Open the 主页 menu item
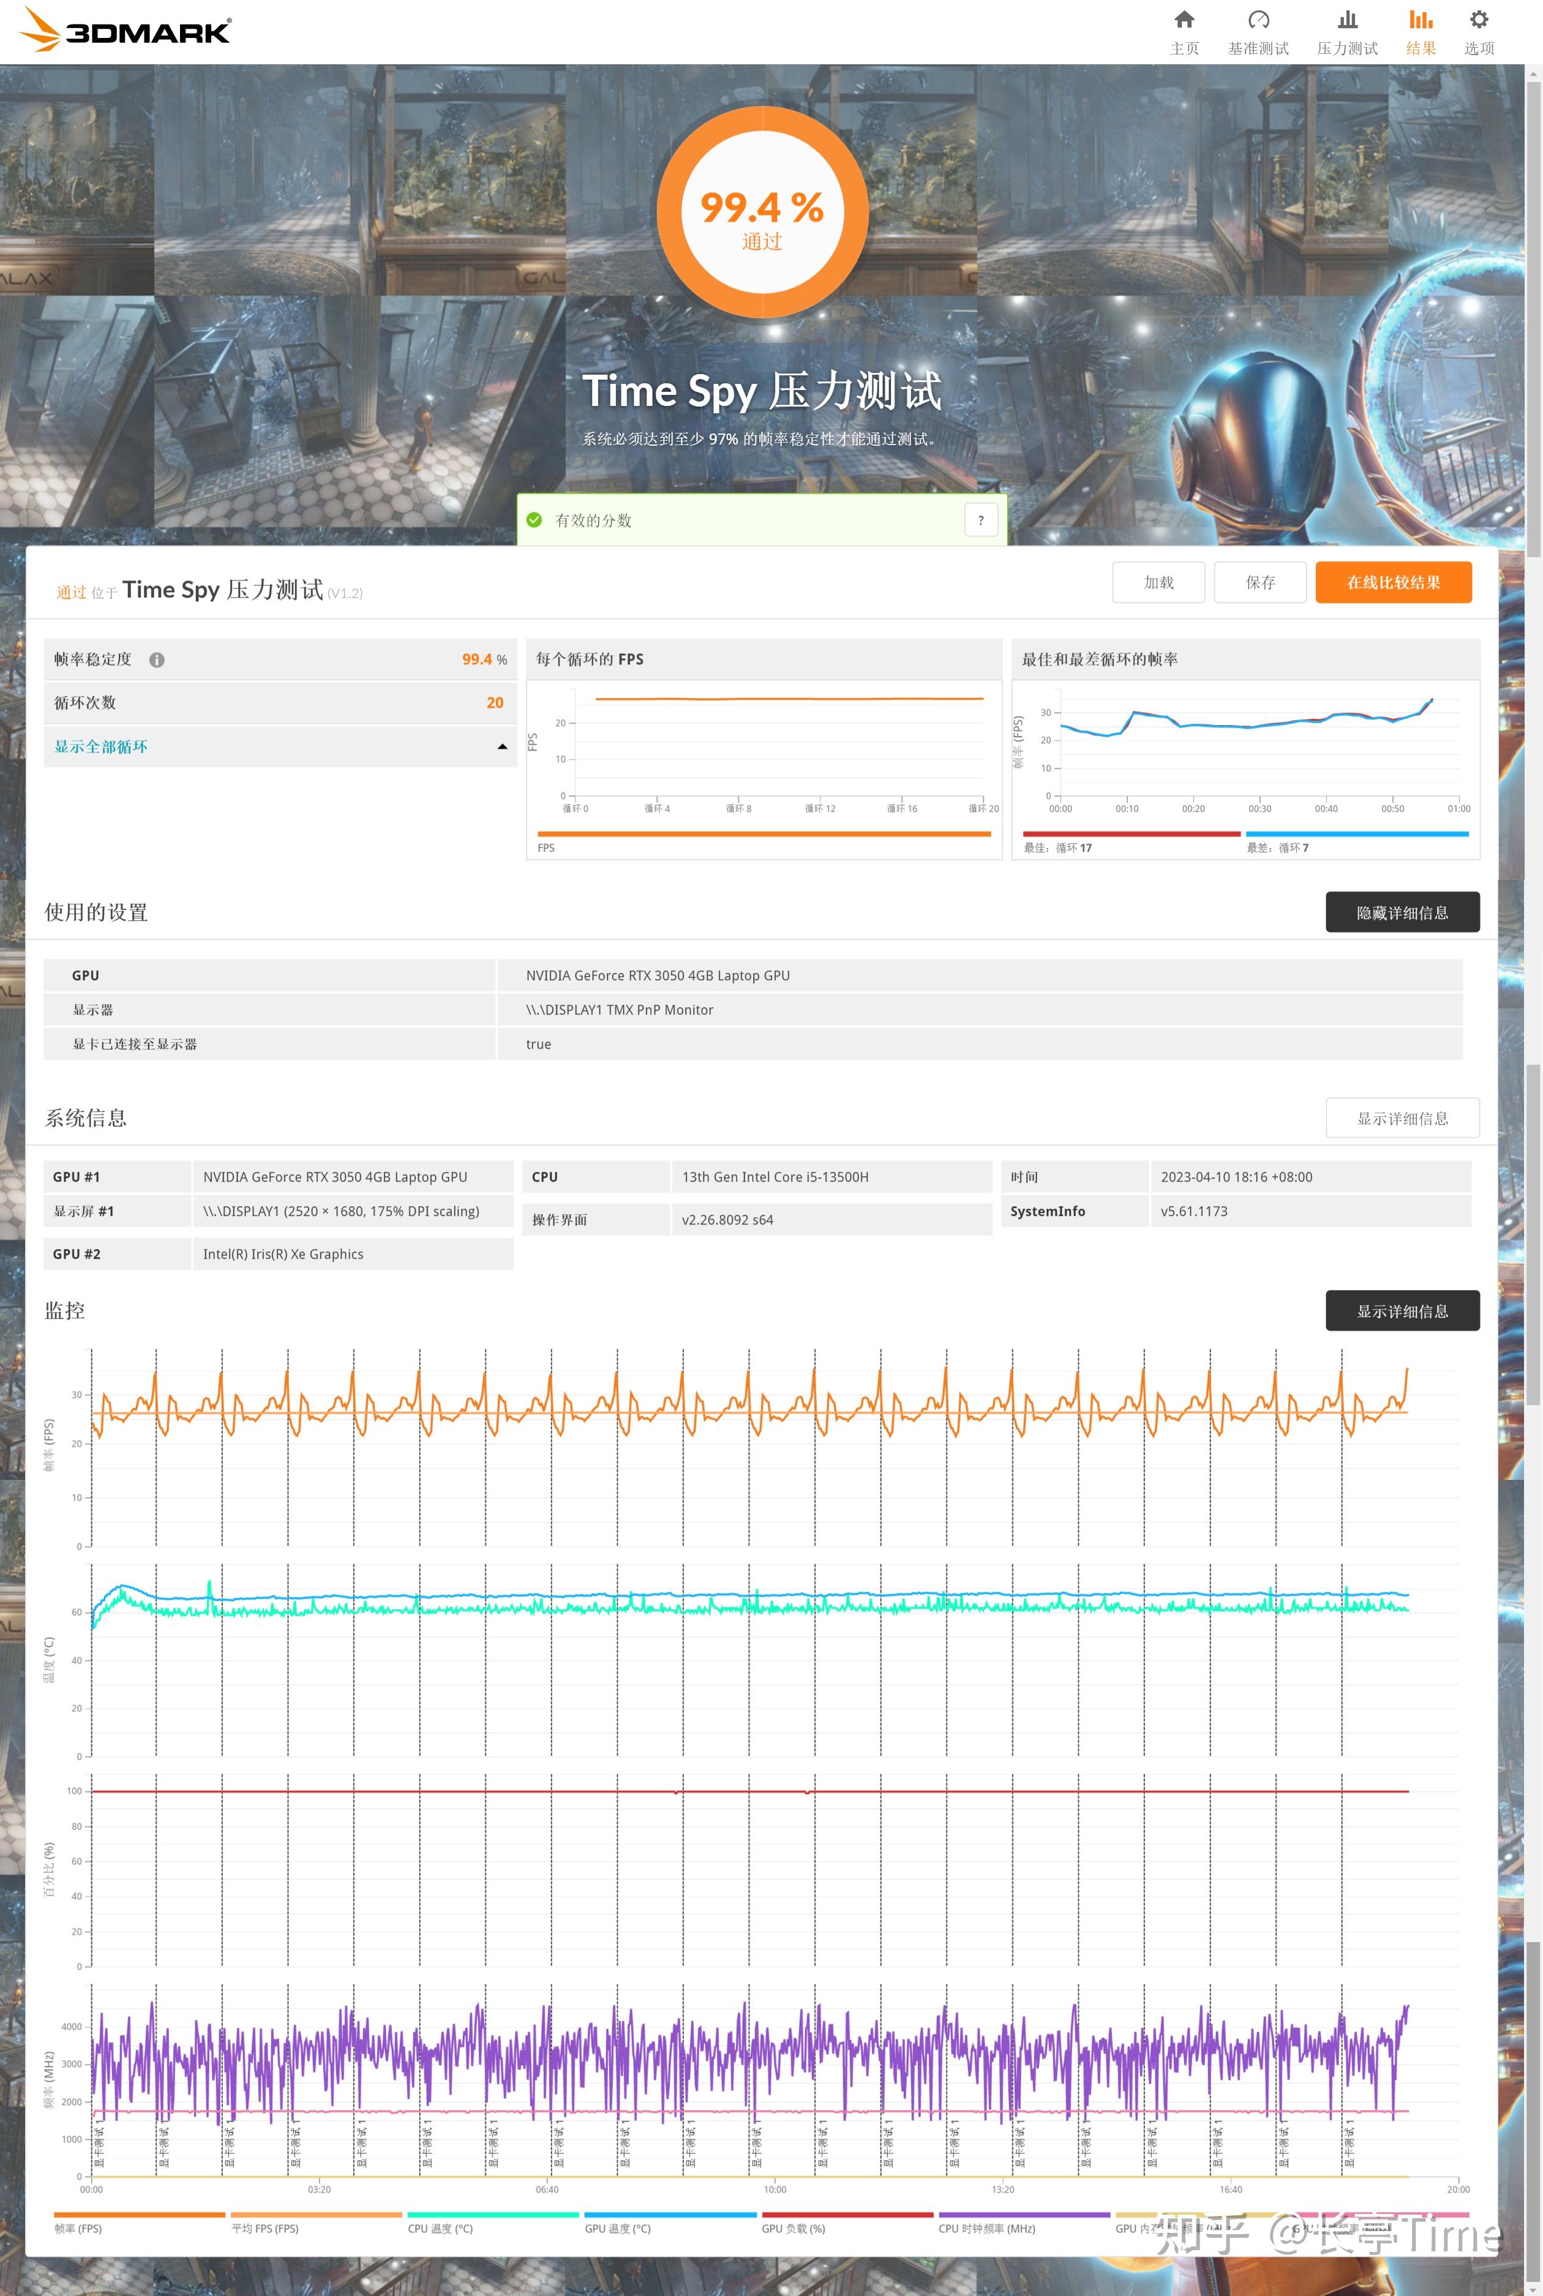Image resolution: width=1543 pixels, height=2296 pixels. 1184,29
